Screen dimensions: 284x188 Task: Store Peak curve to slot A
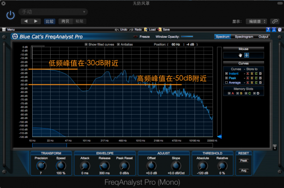point(248,78)
